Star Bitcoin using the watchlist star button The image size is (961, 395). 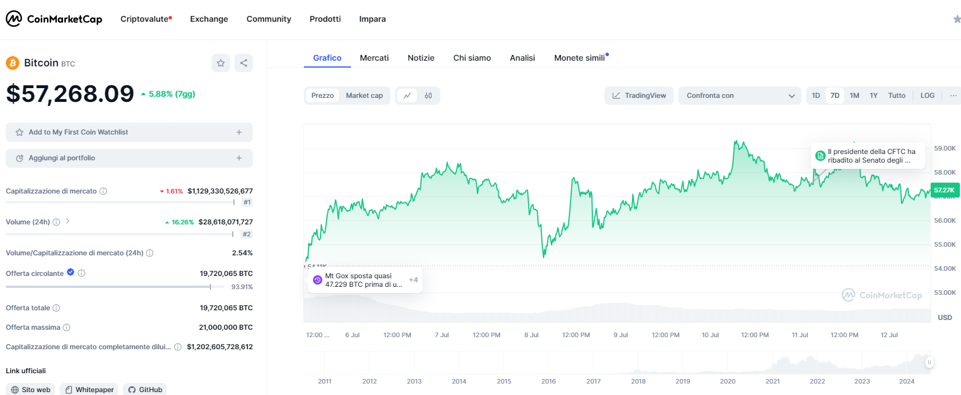[x=221, y=63]
